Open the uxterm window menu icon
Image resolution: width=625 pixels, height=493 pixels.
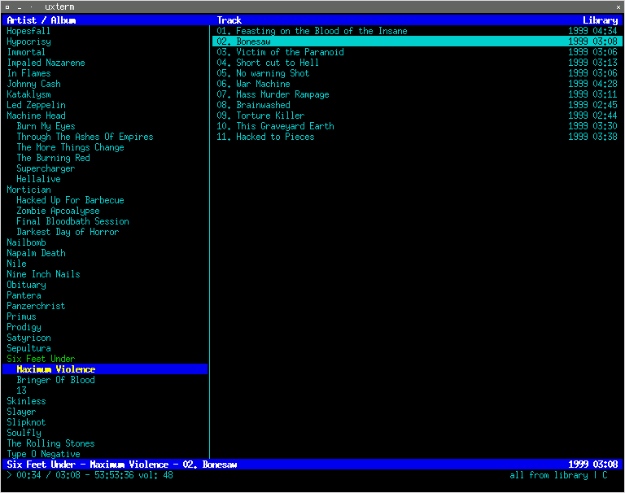click(7, 7)
